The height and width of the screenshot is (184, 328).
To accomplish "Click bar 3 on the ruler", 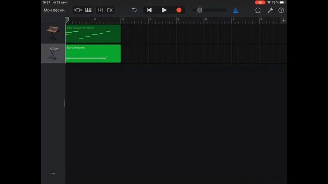I will pos(122,19).
